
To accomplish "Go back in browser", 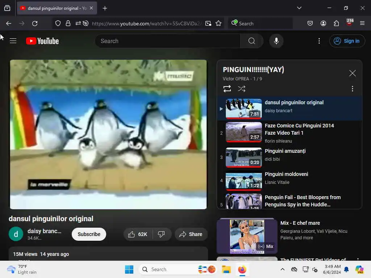I will pyautogui.click(x=9, y=24).
